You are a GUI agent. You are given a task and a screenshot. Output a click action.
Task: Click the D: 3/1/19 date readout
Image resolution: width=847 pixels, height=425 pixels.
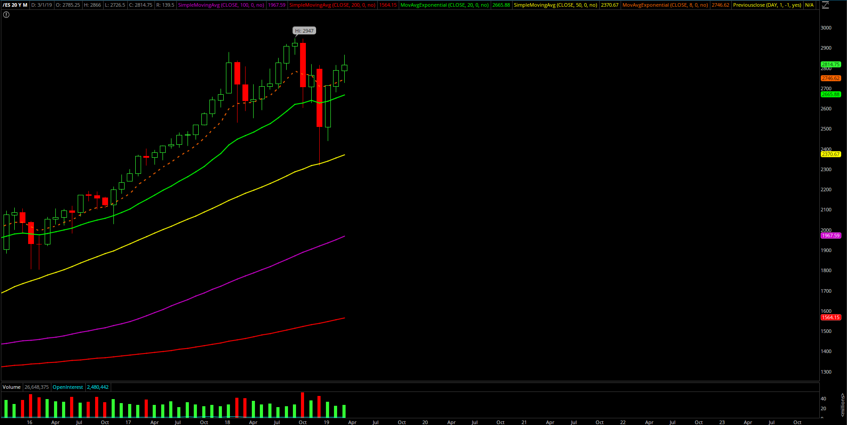pos(42,5)
